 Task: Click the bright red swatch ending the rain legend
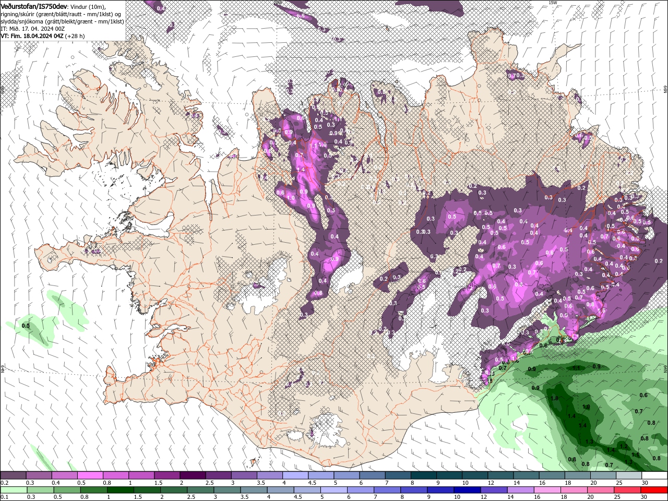653,490
